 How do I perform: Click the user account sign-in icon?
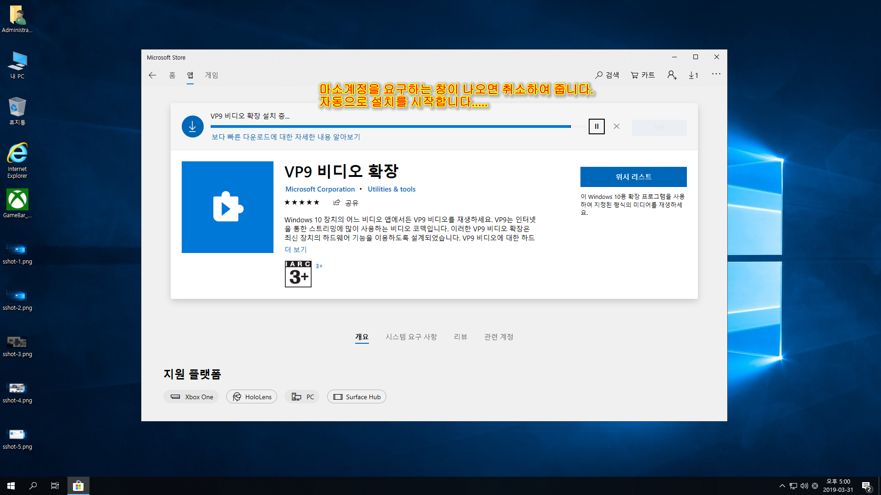(672, 75)
